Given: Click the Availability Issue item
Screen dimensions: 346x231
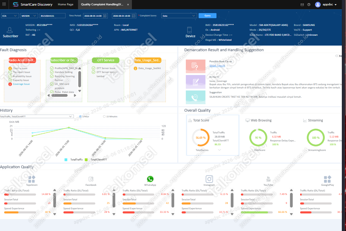Looking at the screenshot, I should [x=22, y=76].
